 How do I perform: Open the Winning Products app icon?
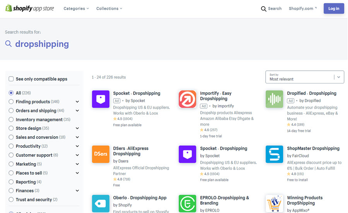coord(275,203)
